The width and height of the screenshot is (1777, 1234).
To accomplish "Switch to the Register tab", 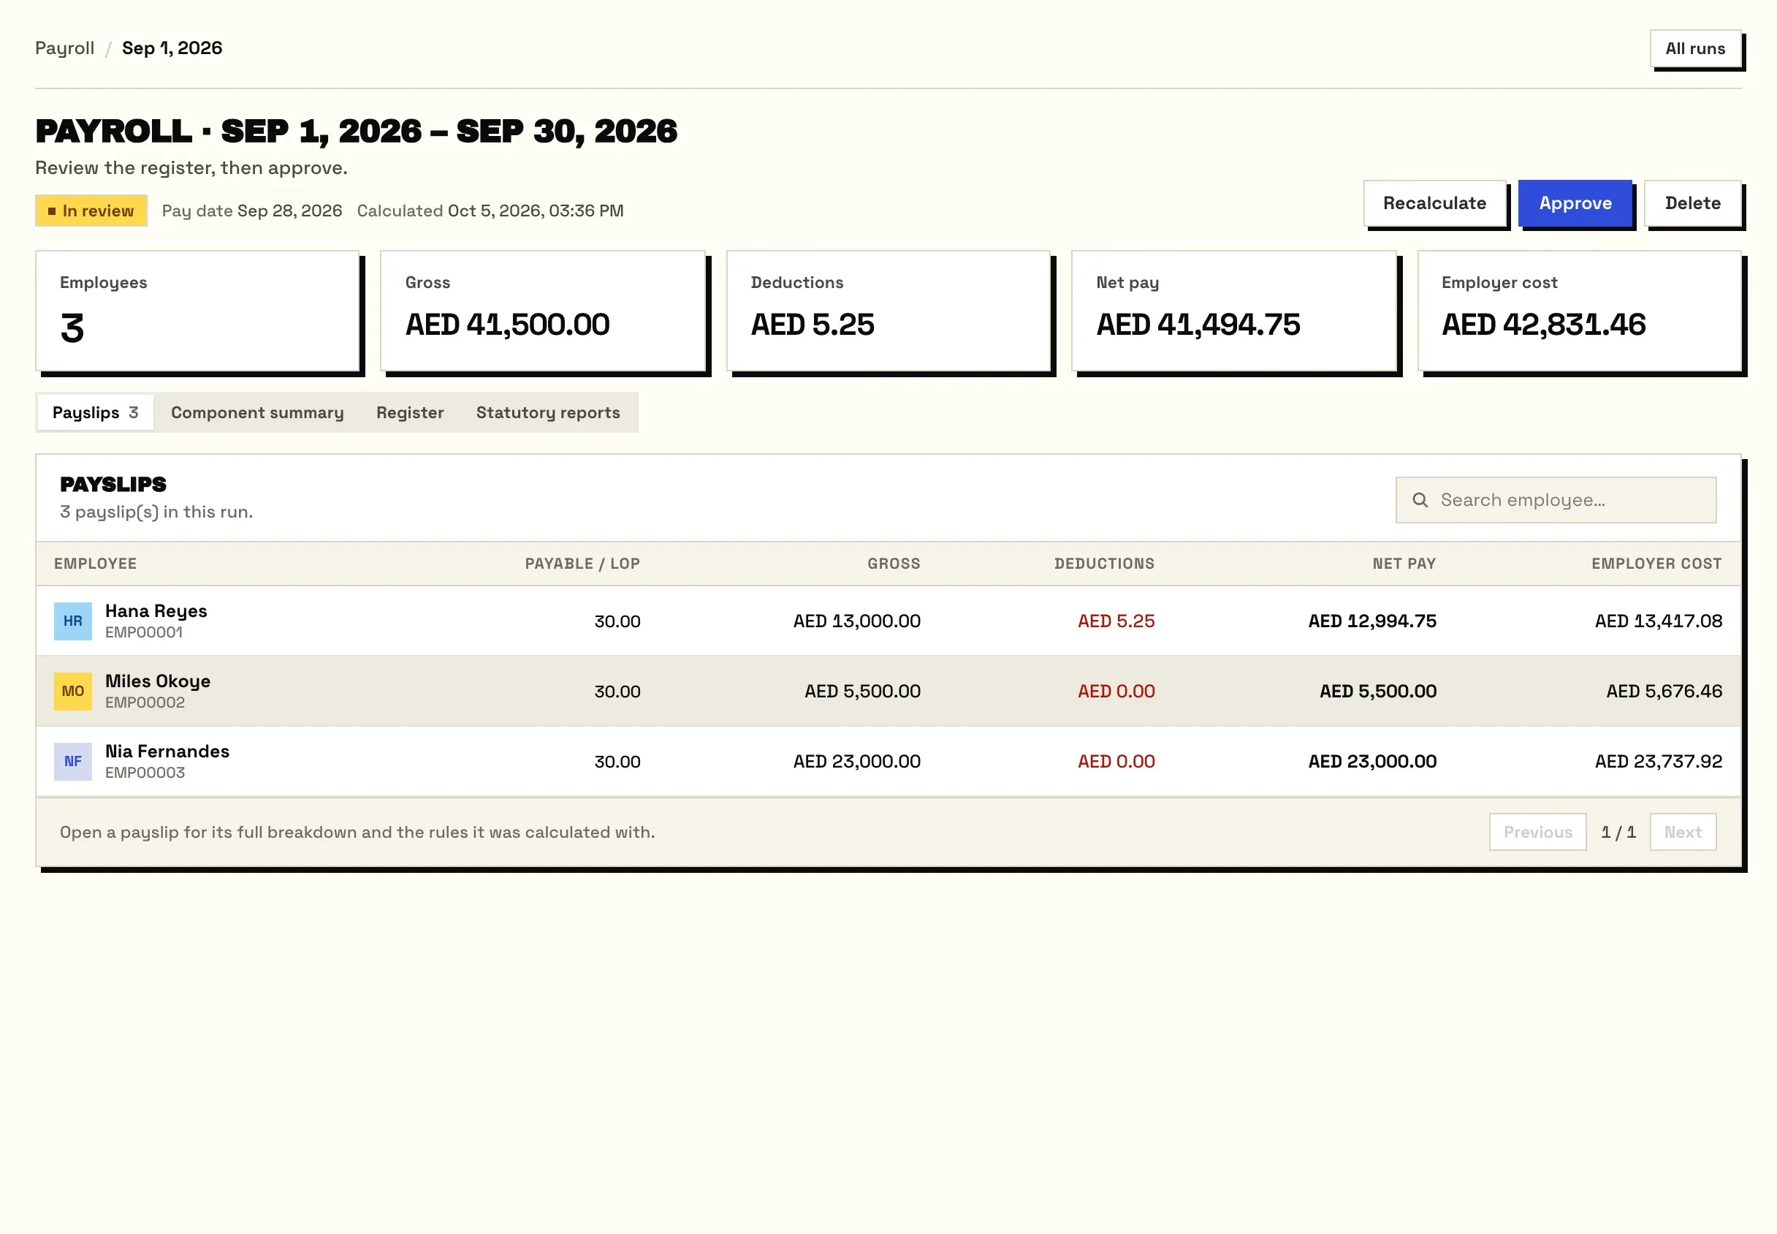I will (x=409, y=412).
